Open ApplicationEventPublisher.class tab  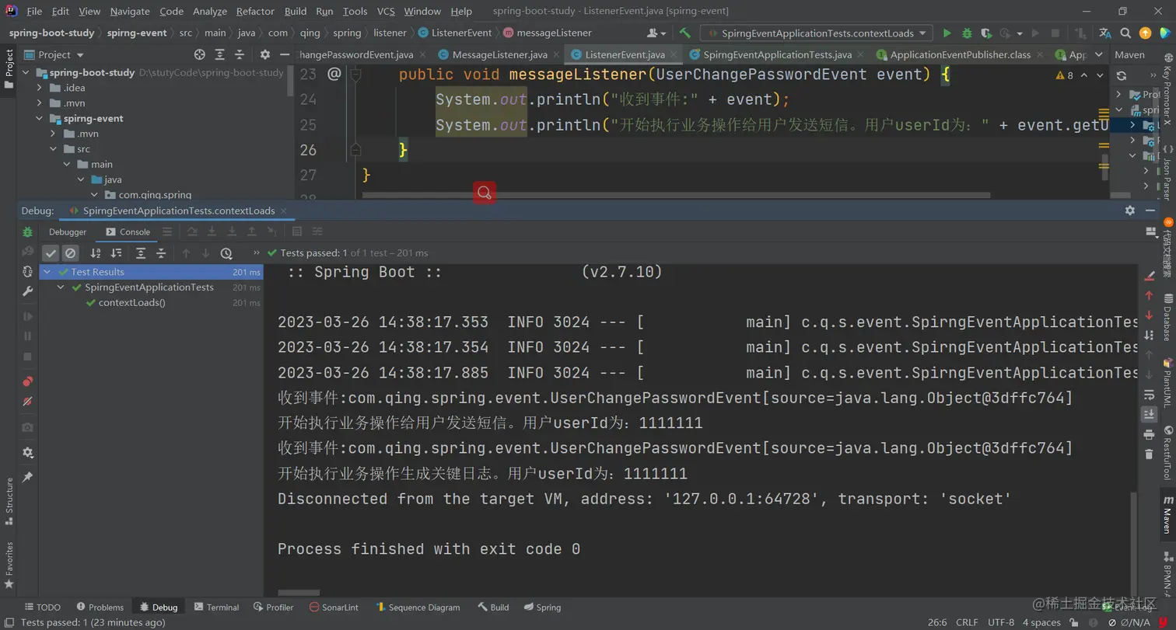tap(960, 54)
